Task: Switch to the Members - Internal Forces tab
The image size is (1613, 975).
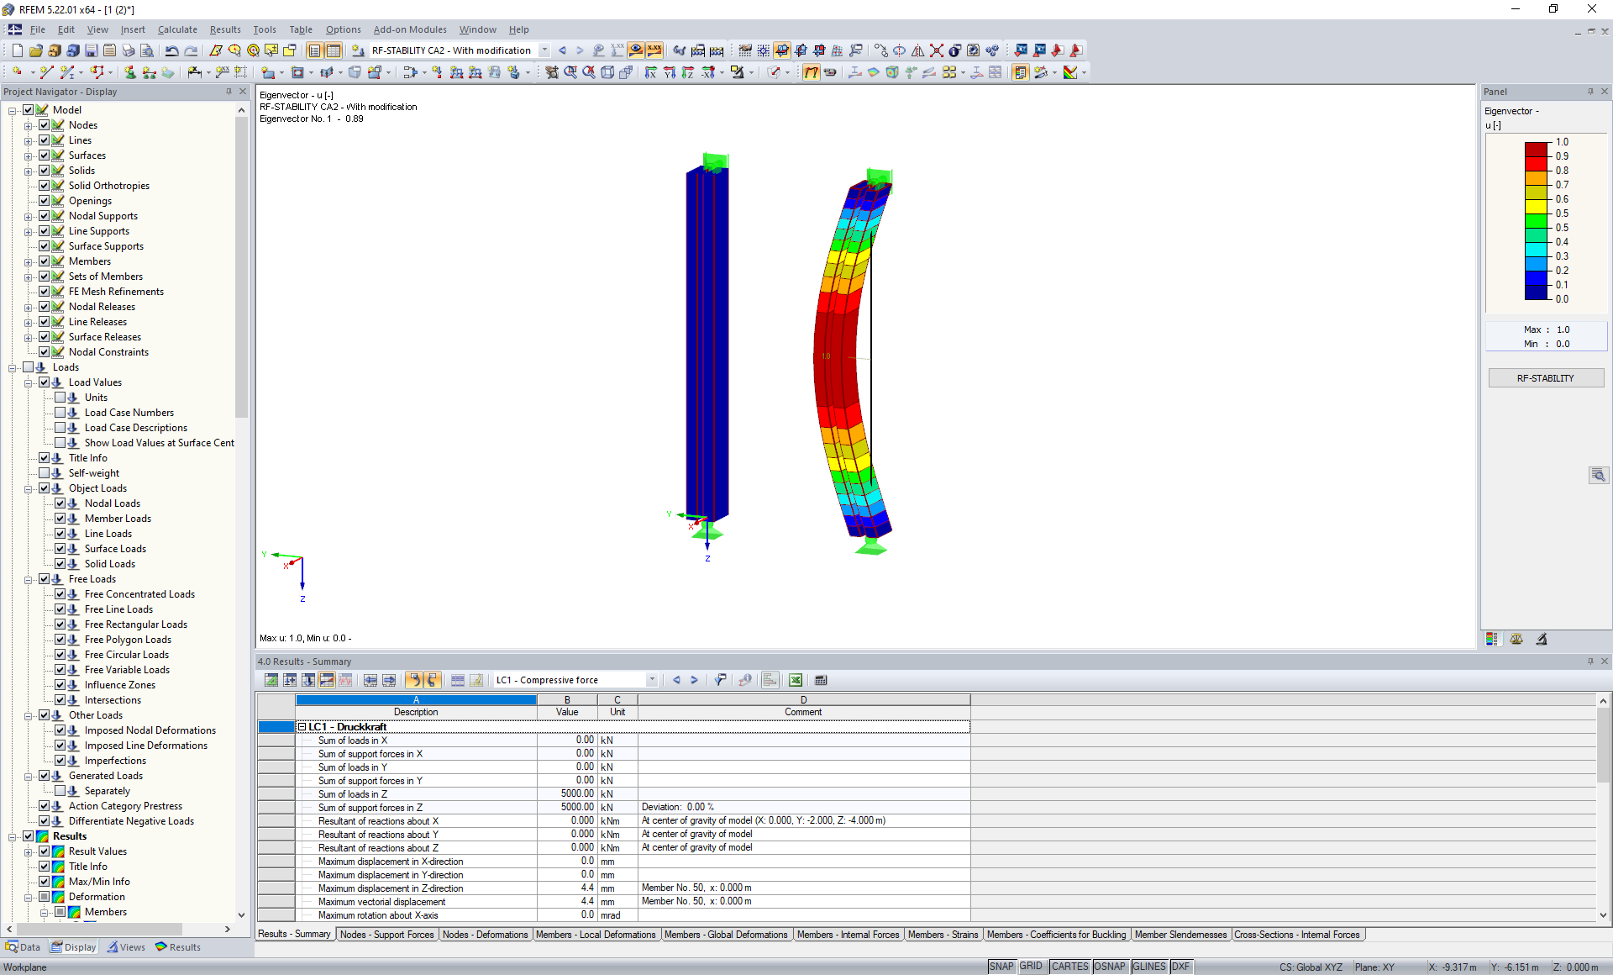Action: click(x=849, y=935)
